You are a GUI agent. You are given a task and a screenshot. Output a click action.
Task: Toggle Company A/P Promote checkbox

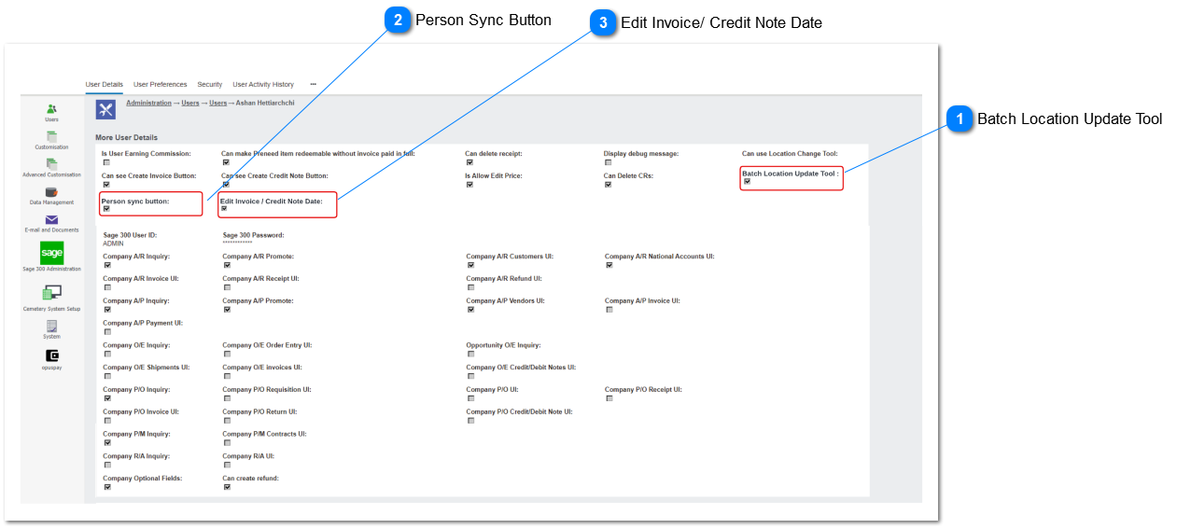tap(227, 310)
